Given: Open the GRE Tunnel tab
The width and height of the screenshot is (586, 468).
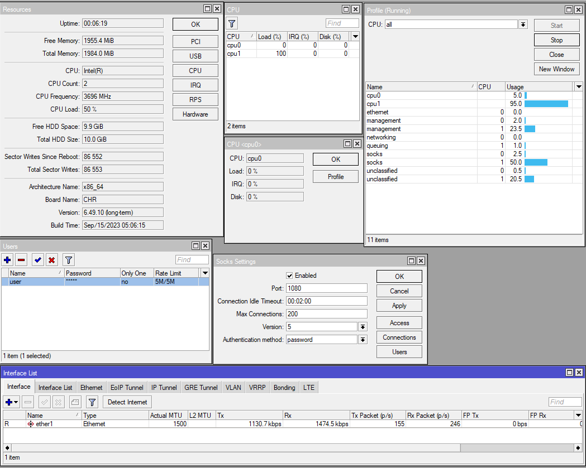Looking at the screenshot, I should point(201,387).
